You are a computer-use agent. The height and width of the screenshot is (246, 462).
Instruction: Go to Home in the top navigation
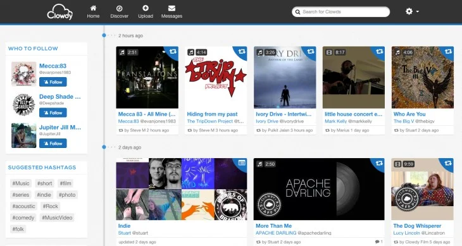coord(93,12)
